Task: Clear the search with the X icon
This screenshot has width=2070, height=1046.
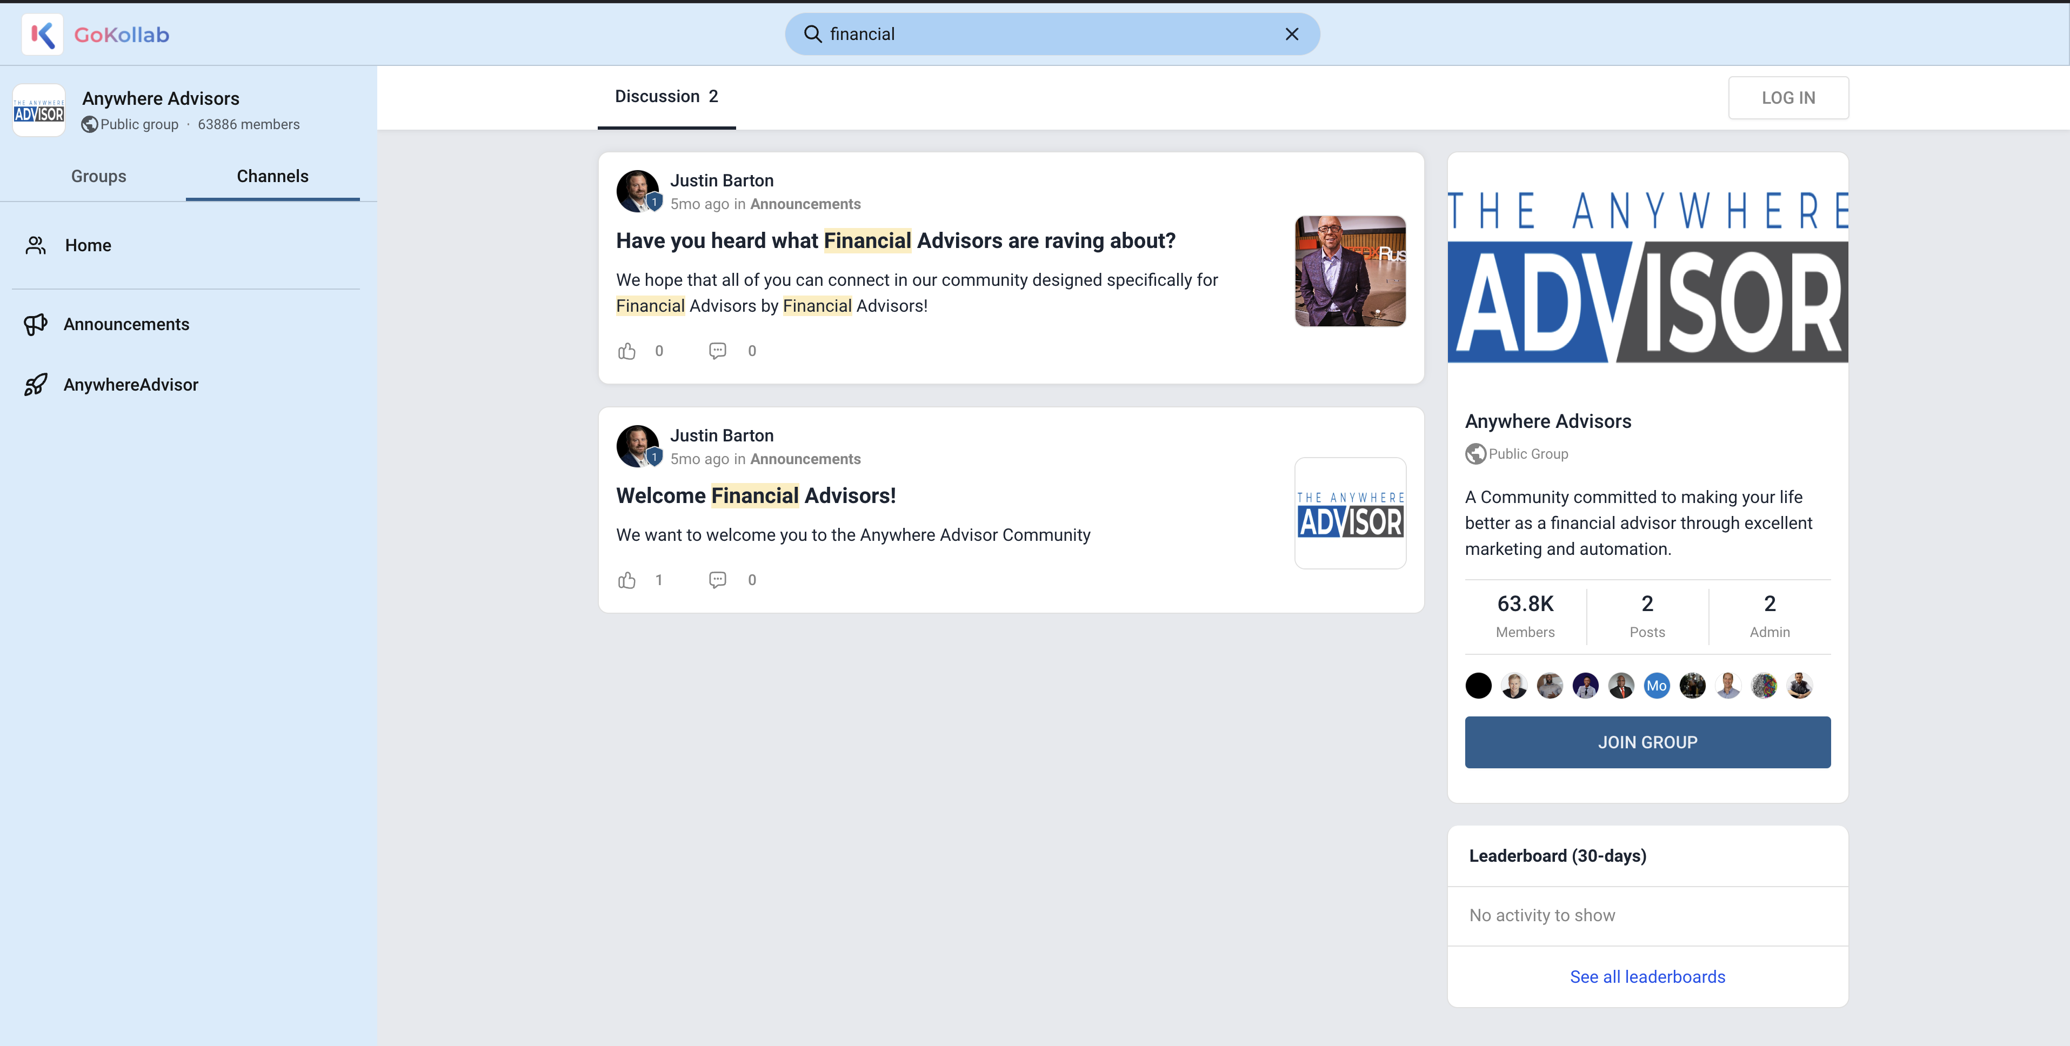Action: pos(1291,35)
